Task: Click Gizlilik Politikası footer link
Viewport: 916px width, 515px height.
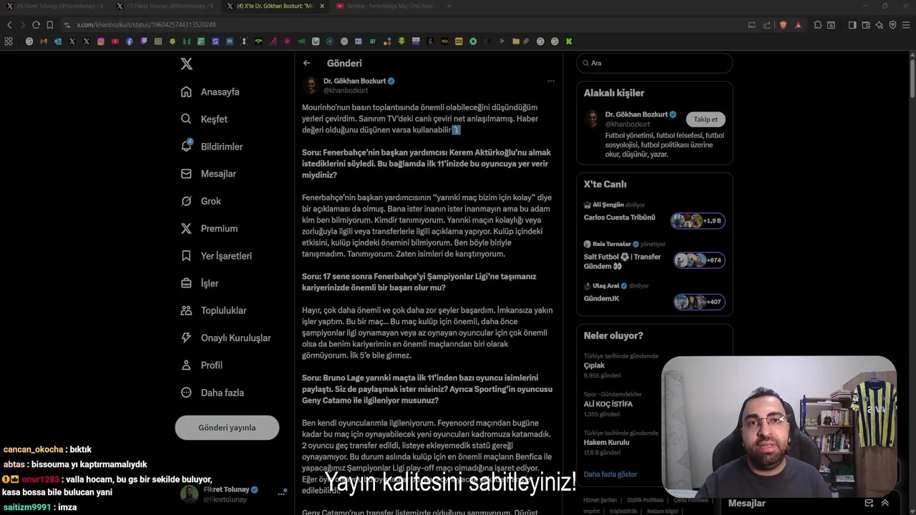Action: pos(645,500)
